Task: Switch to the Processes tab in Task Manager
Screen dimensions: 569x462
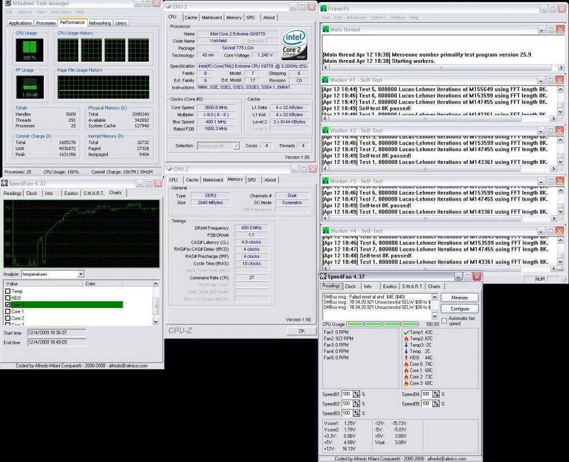Action: pyautogui.click(x=46, y=23)
